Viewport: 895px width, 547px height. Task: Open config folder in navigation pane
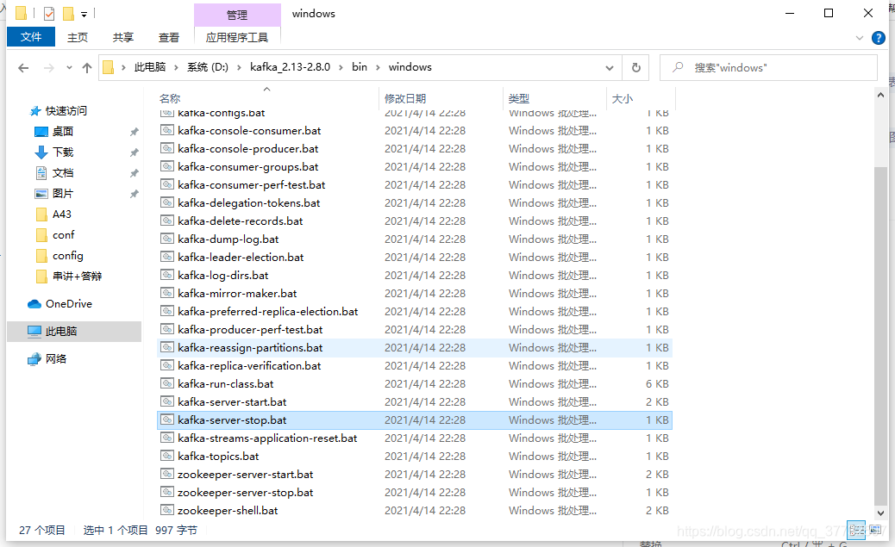68,256
